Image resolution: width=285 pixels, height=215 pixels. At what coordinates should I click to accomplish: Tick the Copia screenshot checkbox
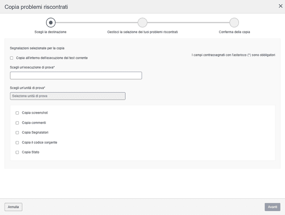click(18, 113)
